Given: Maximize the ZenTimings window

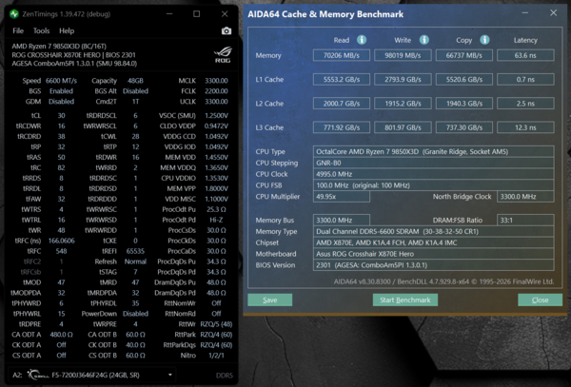Looking at the screenshot, I should 197,14.
